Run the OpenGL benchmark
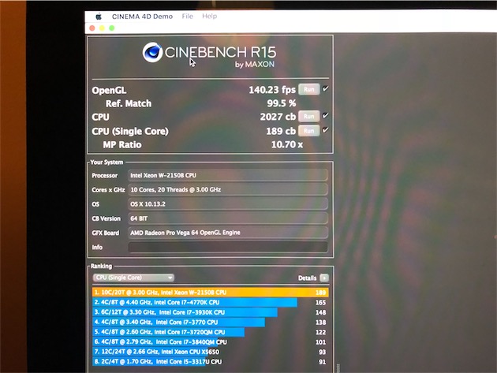 tap(309, 89)
